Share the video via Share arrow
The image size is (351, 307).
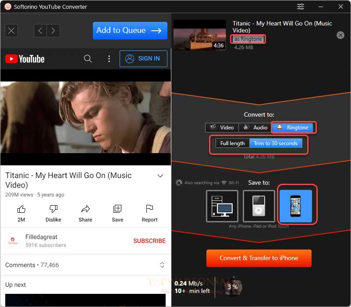(x=85, y=209)
